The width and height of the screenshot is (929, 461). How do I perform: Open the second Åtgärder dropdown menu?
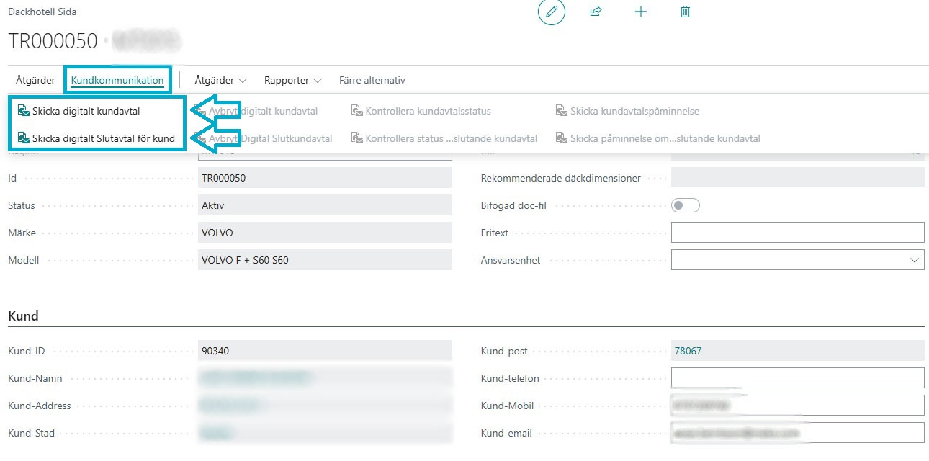pos(220,80)
